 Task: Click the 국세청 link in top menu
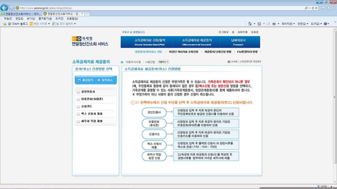click(254, 32)
